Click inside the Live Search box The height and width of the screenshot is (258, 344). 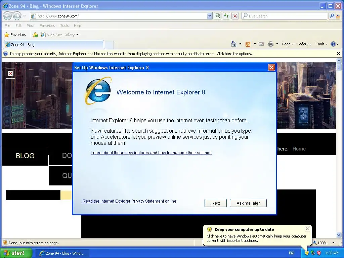pyautogui.click(x=284, y=16)
